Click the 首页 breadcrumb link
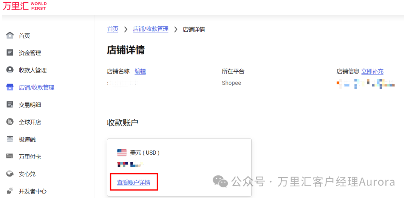Screen dimensions: 408x198 113,29
